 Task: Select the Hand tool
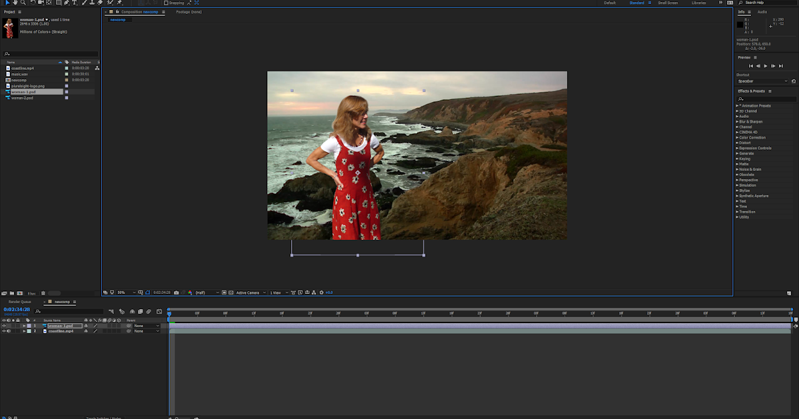pos(15,2)
